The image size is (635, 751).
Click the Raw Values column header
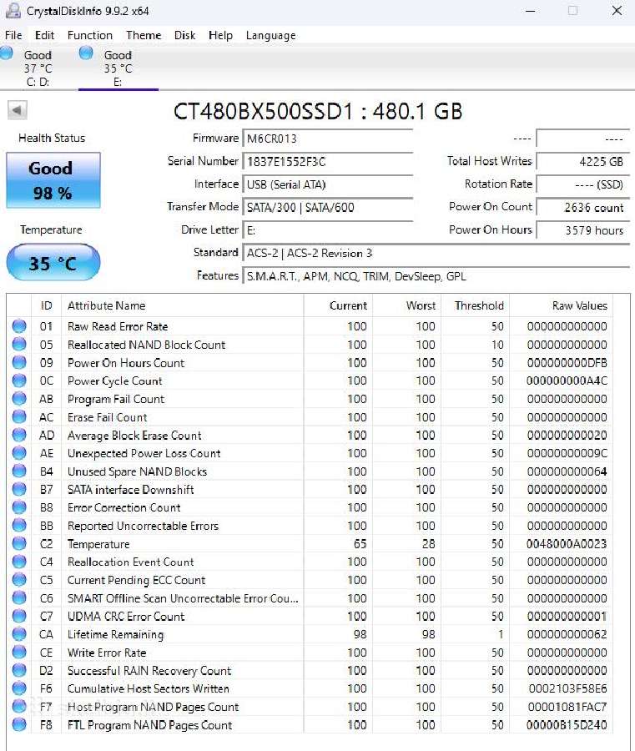[562, 305]
